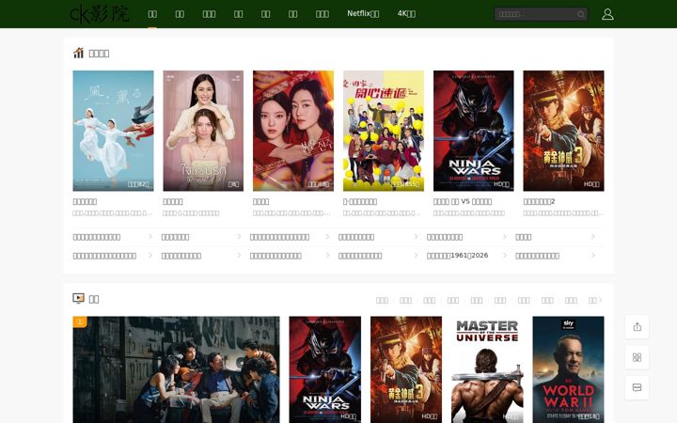The image size is (677, 423).
Task: Open the Netflix navigation item
Action: click(x=363, y=13)
